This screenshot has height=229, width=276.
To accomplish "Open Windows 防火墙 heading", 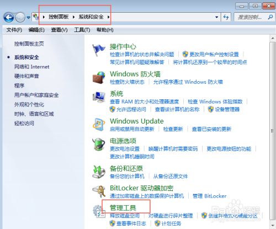I will click(x=135, y=74).
